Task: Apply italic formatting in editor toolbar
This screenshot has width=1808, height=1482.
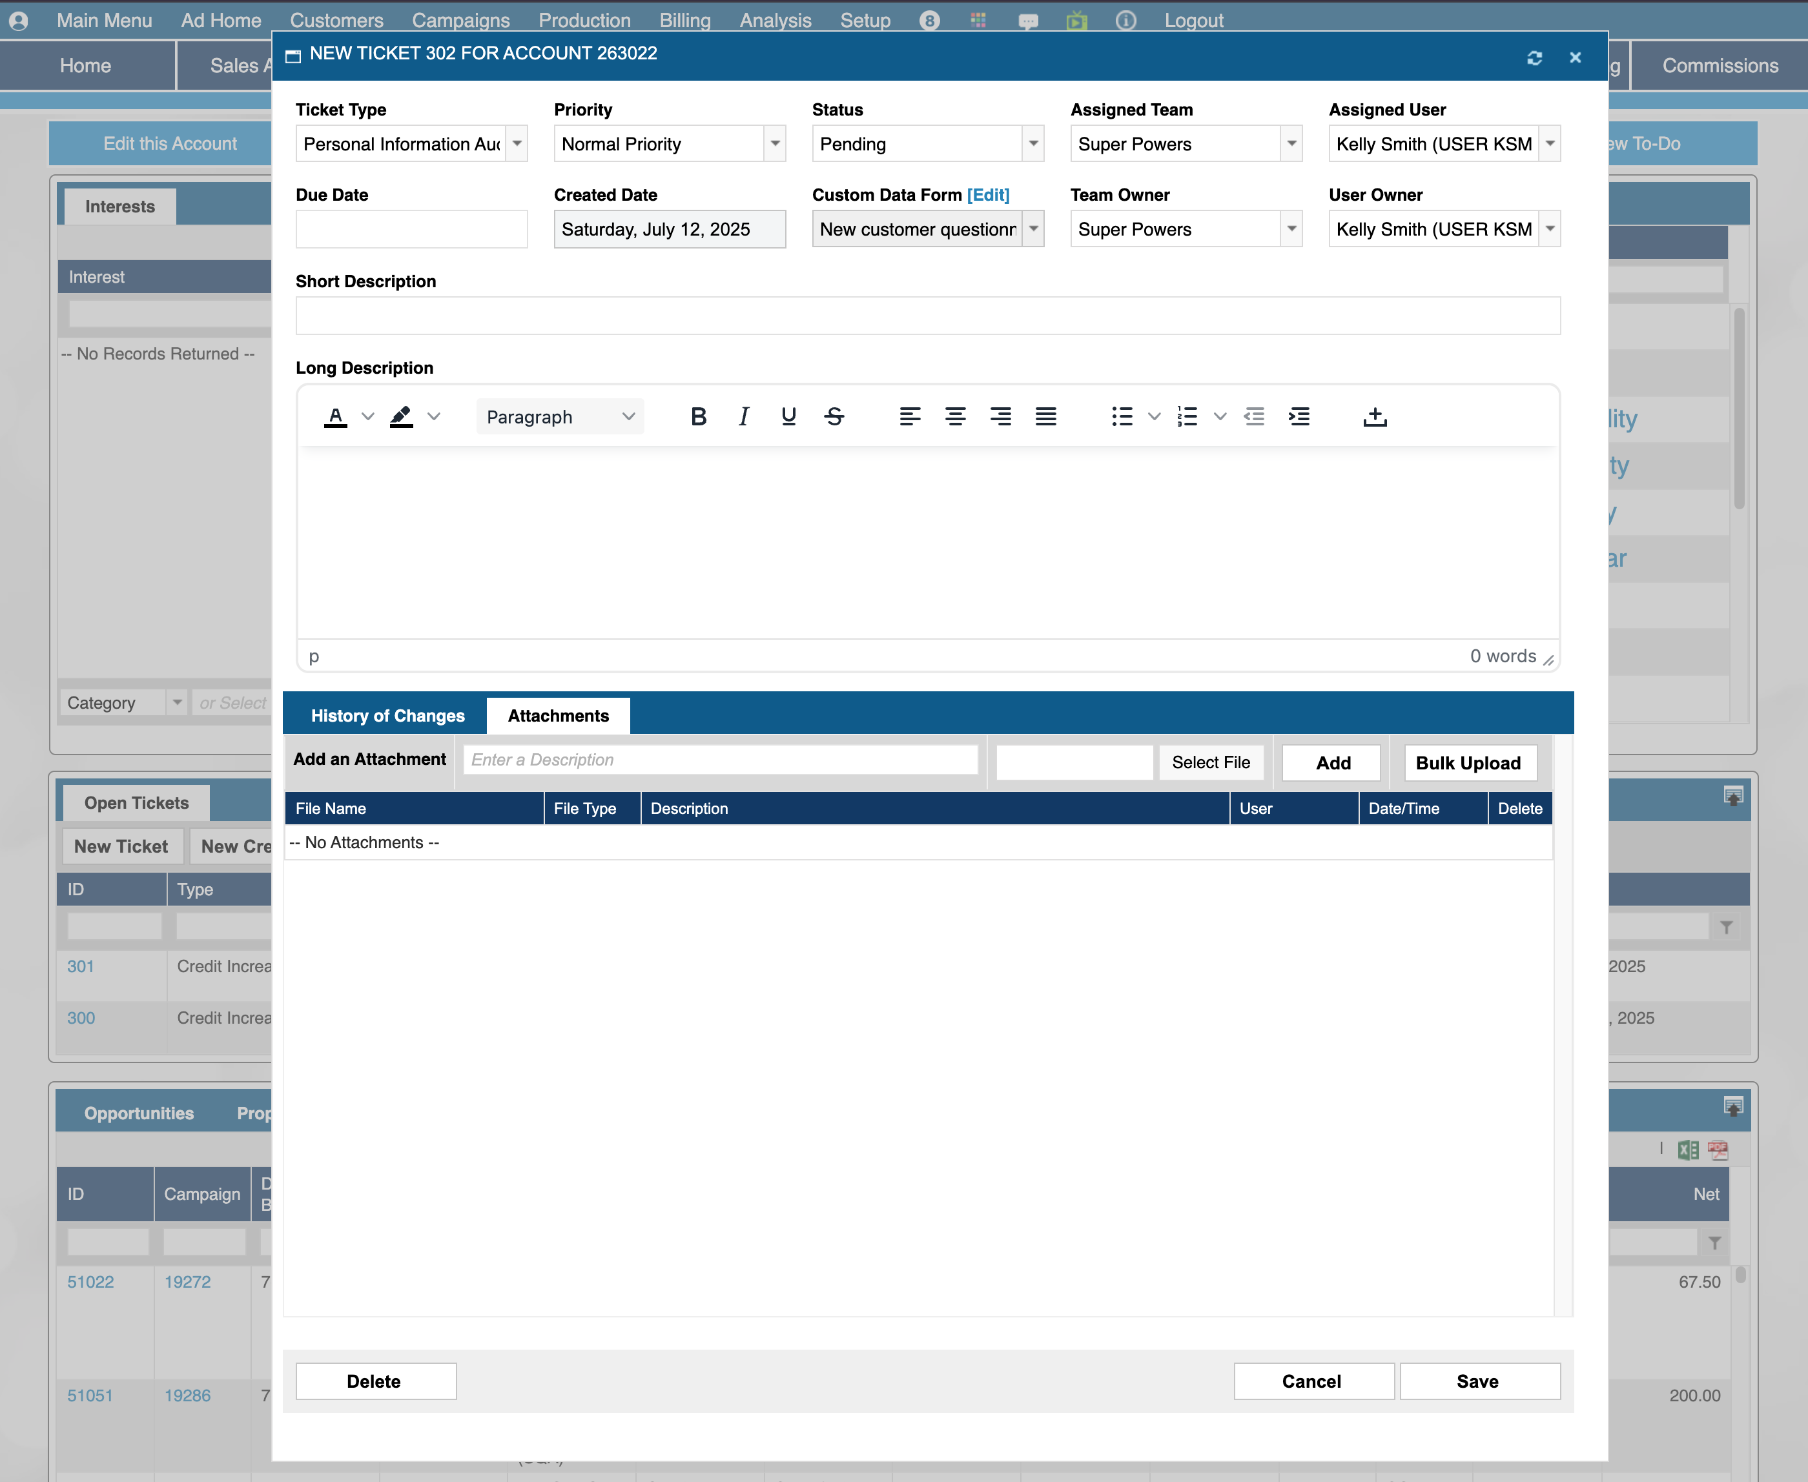Action: point(743,416)
